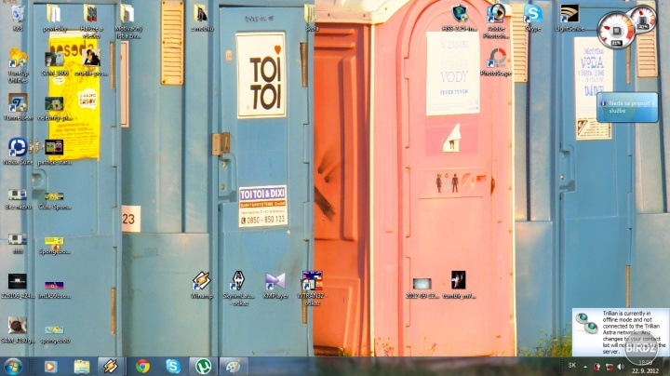Launch Skype from desktop shortcut
Screen dimensions: 670x376
click(532, 17)
